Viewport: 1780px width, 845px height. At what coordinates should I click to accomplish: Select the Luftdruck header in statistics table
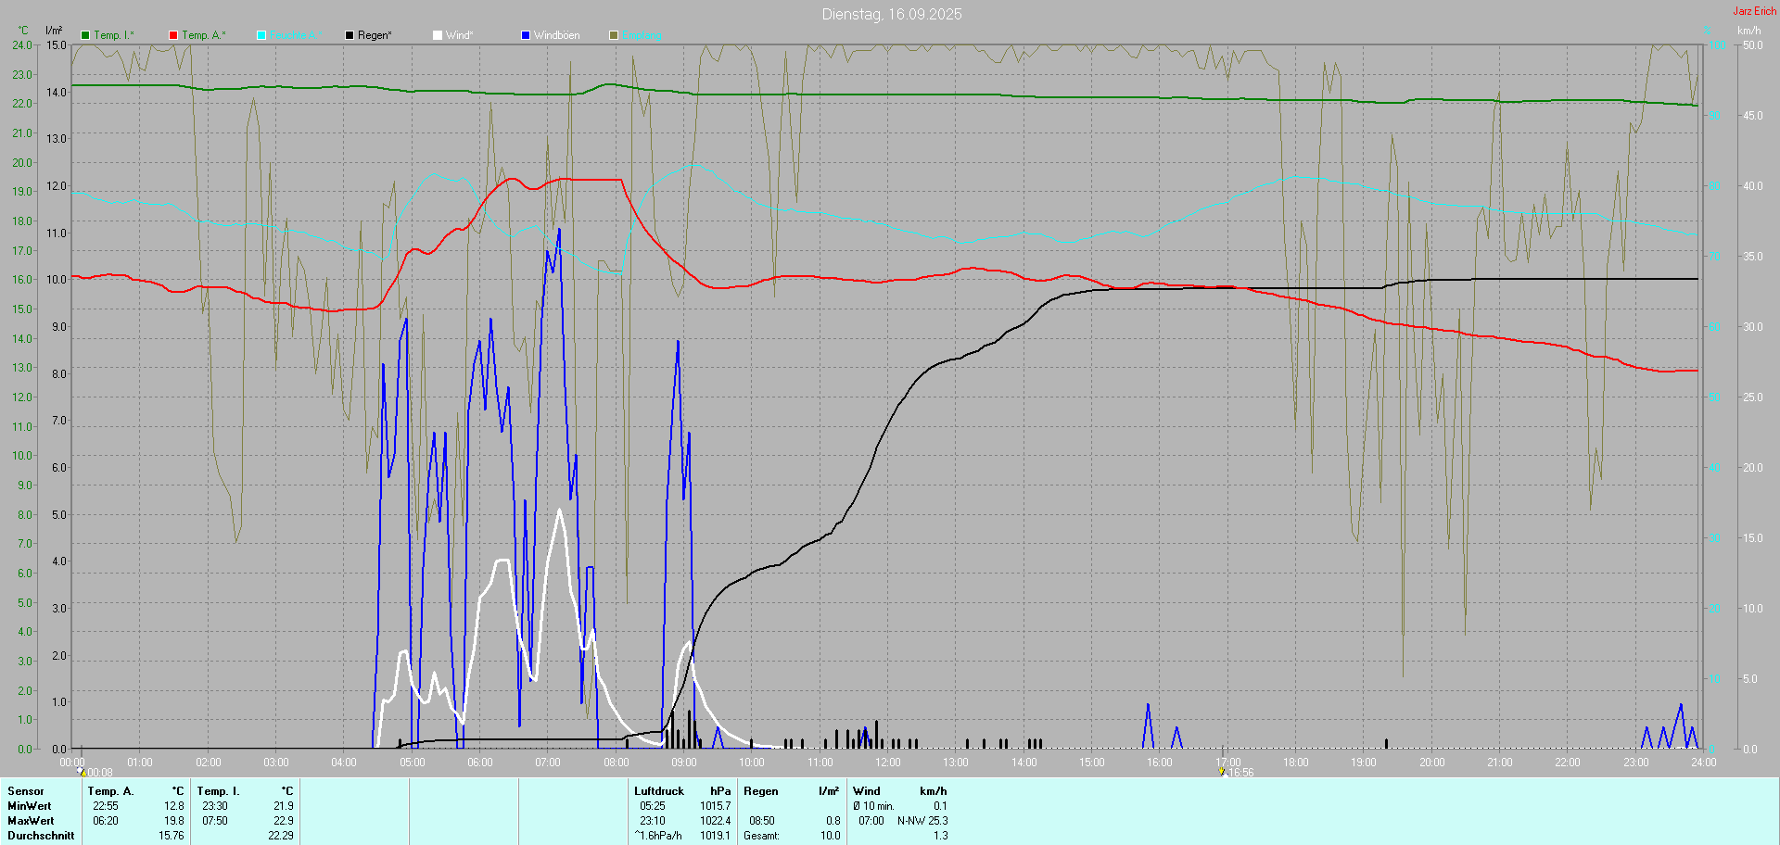tap(658, 791)
